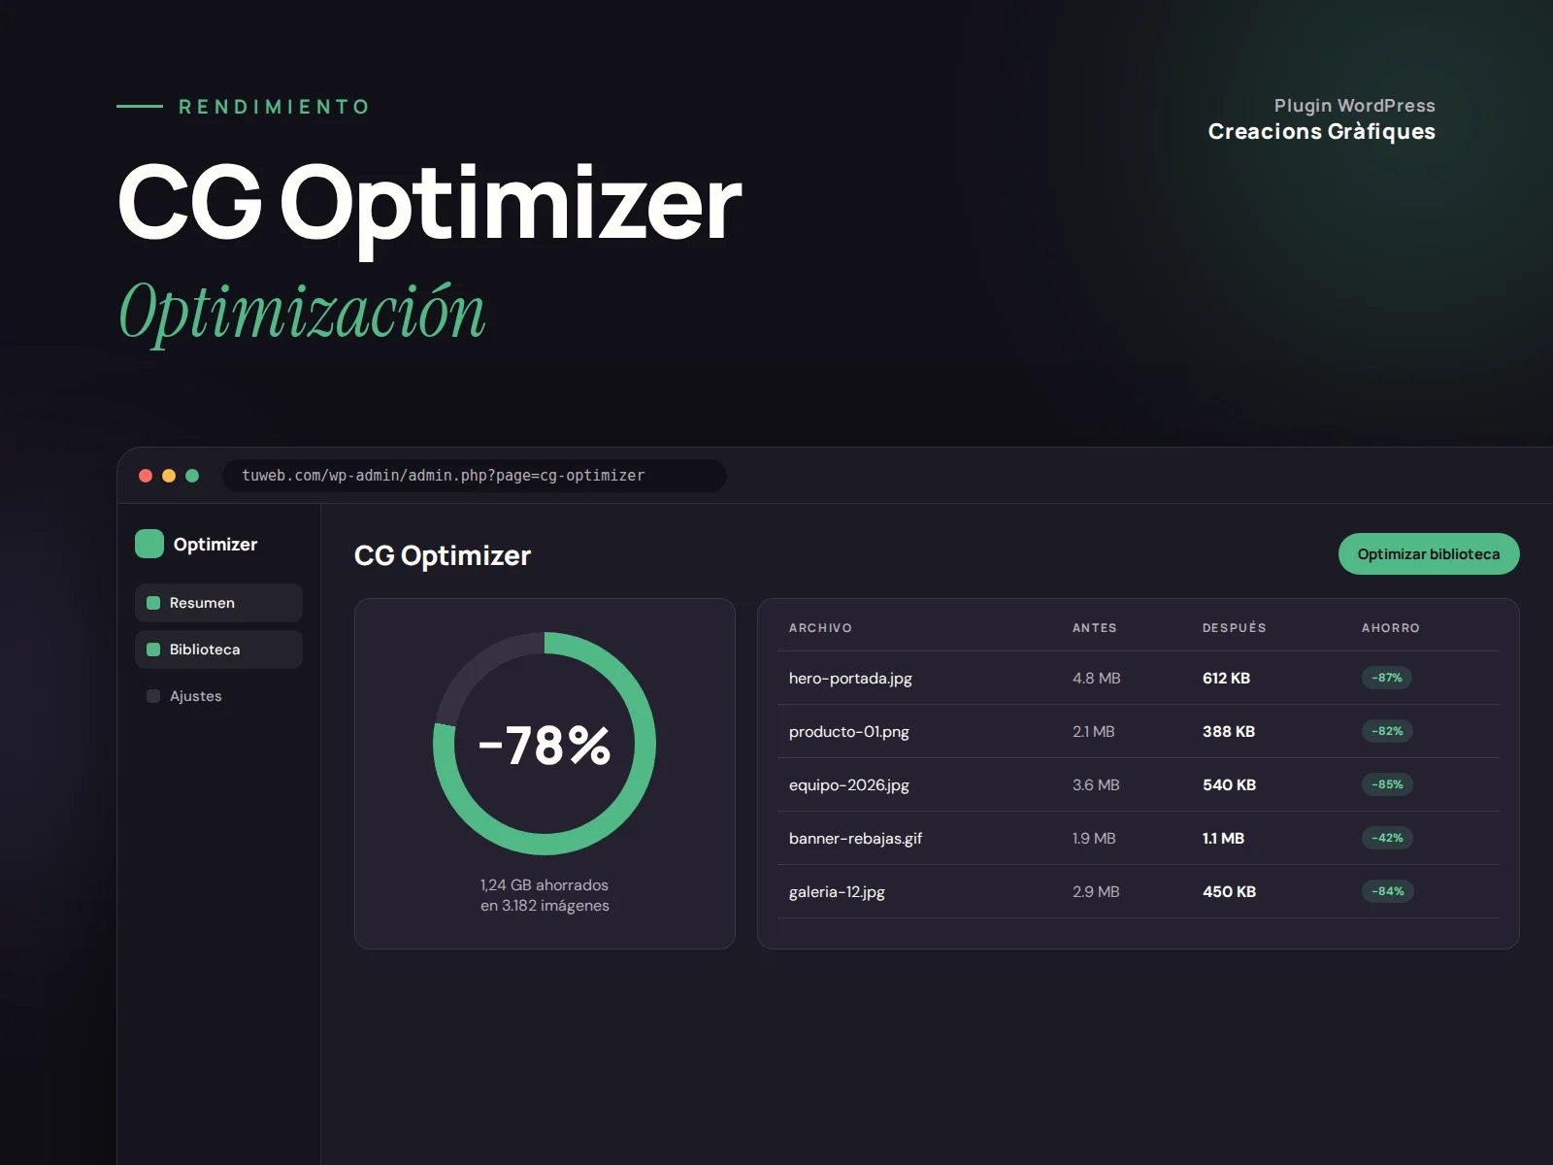The width and height of the screenshot is (1553, 1165).
Task: Click the 1.1 MB after-size value
Action: 1223,839
